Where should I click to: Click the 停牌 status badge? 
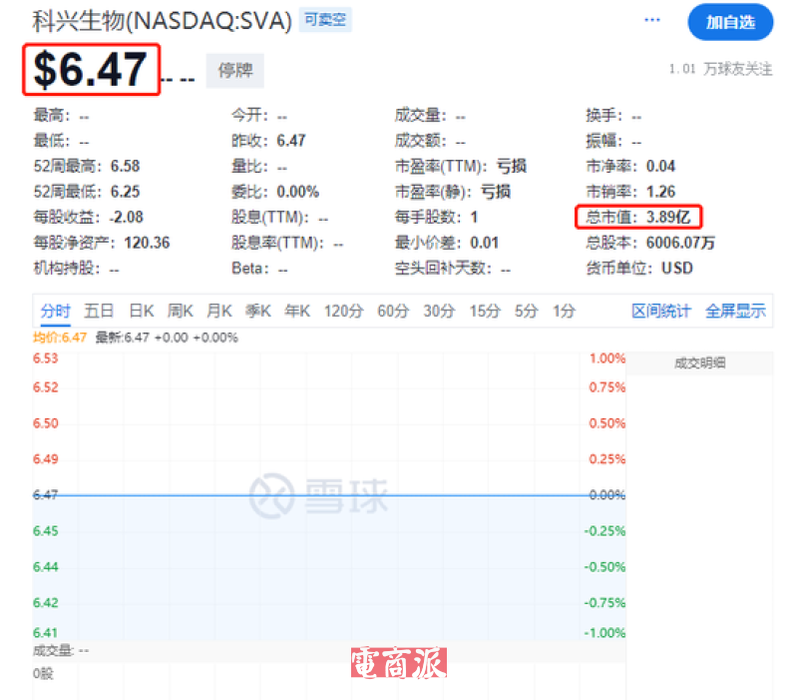(x=235, y=70)
